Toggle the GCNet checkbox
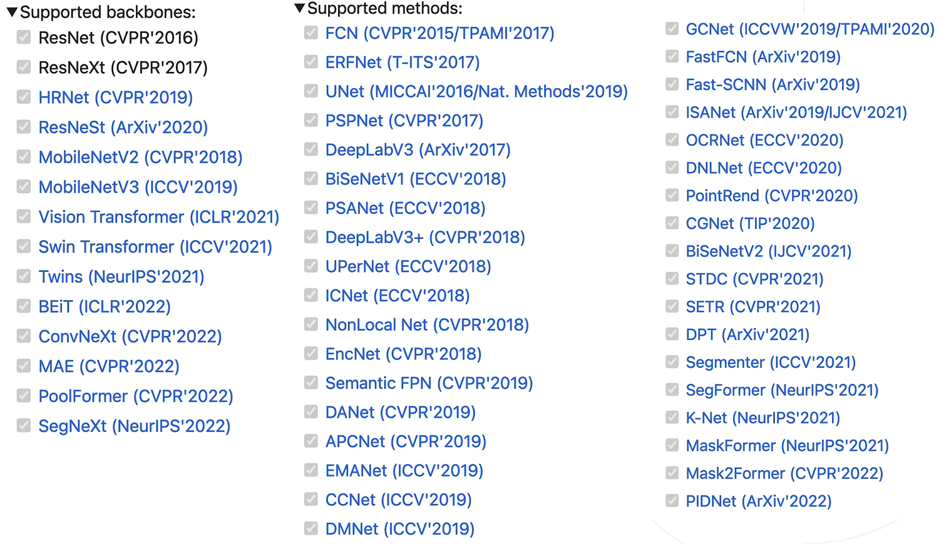The height and width of the screenshot is (544, 939). [x=672, y=29]
